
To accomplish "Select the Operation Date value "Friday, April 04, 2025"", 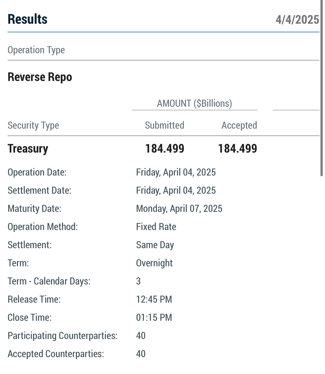I will (x=176, y=172).
